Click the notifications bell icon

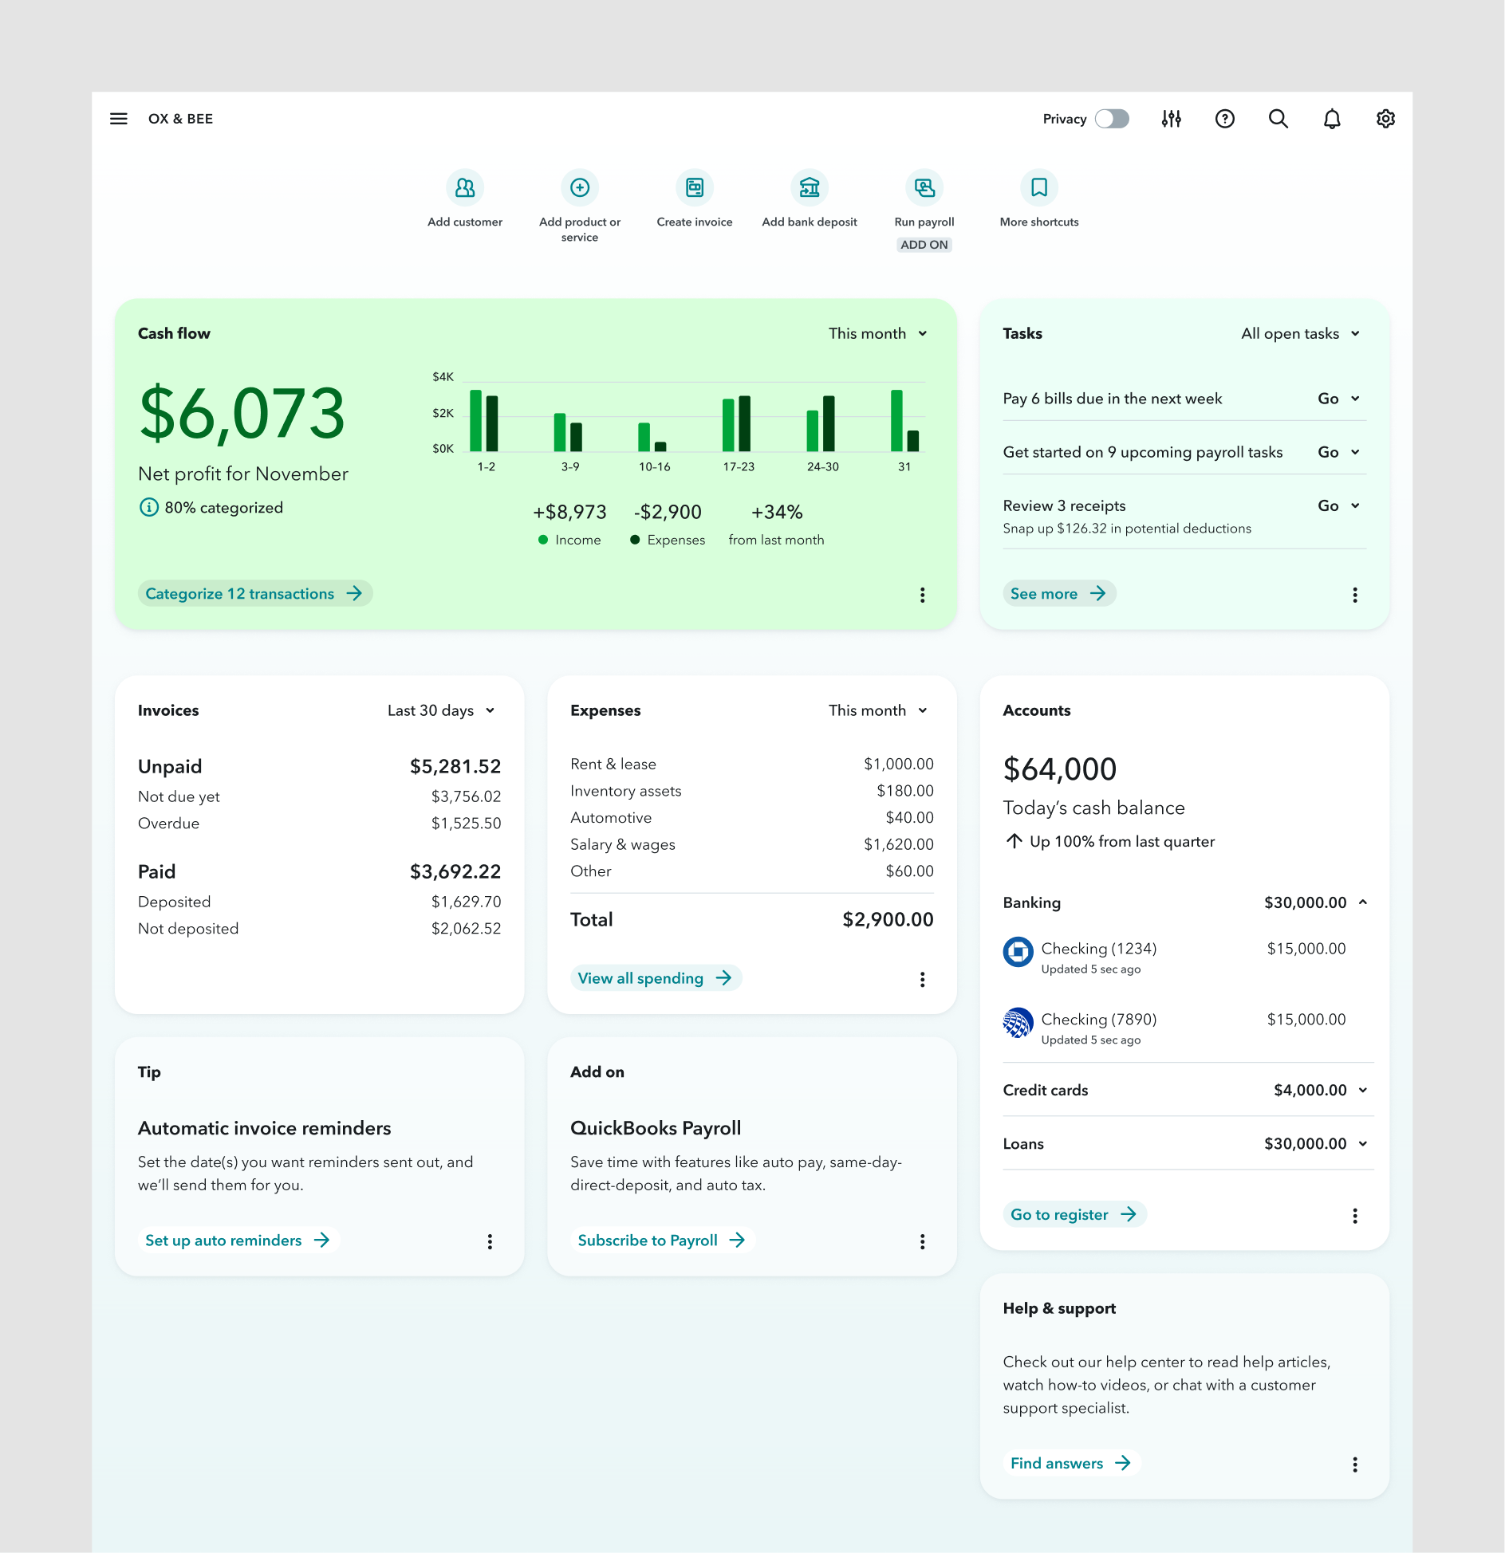1332,118
